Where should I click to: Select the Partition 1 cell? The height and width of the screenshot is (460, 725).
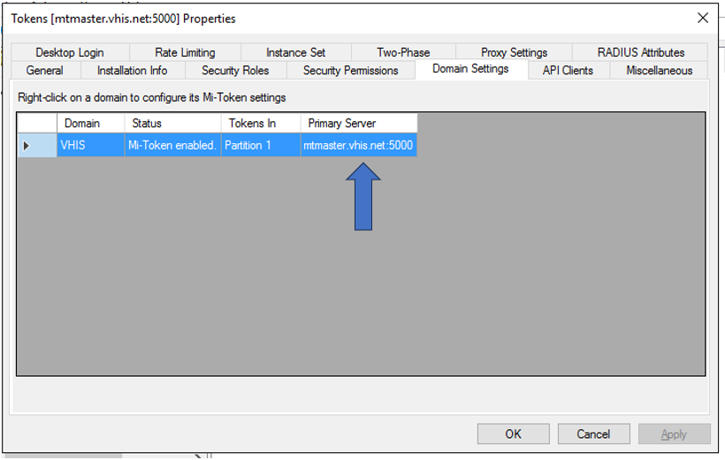point(261,145)
